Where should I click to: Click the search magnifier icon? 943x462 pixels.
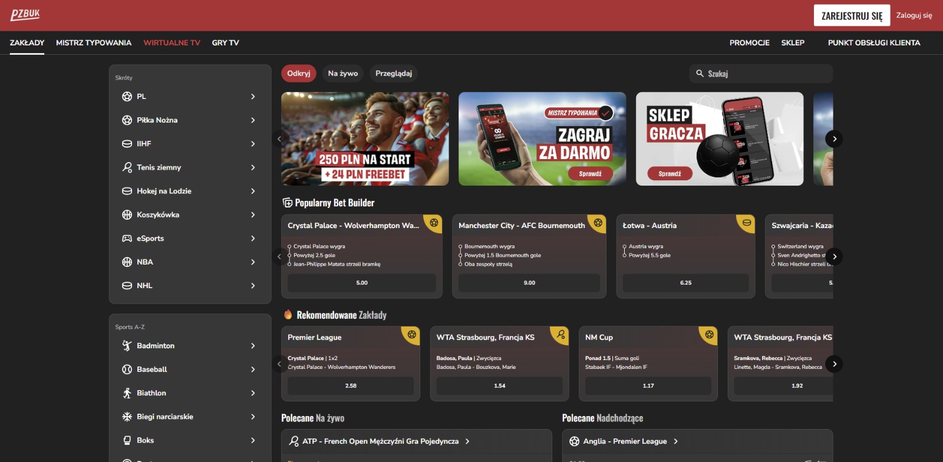(700, 74)
